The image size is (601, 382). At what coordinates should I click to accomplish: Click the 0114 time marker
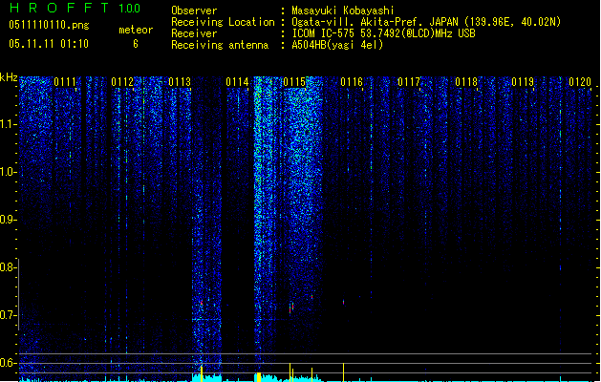click(x=237, y=82)
